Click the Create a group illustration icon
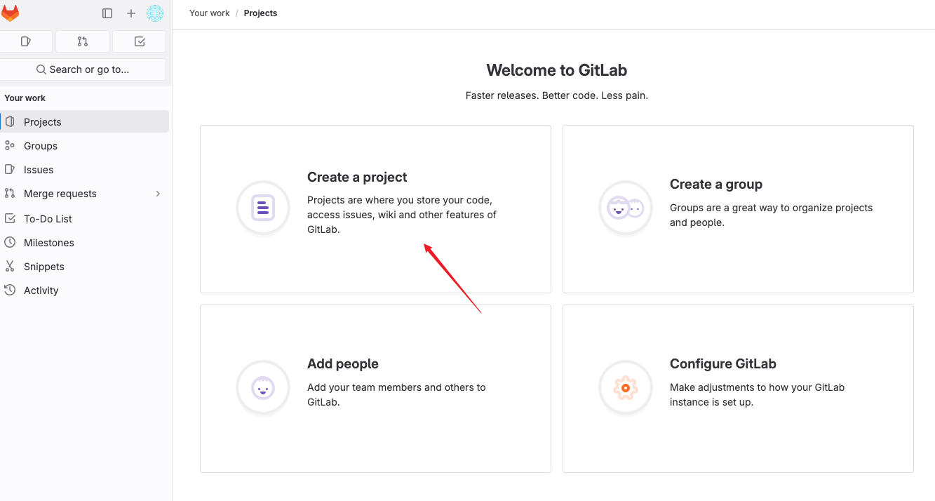 tap(626, 208)
